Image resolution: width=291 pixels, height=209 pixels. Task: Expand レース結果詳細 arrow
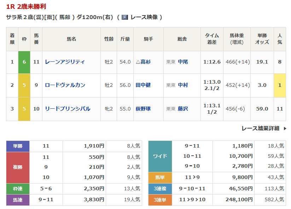pyautogui.click(x=285, y=129)
